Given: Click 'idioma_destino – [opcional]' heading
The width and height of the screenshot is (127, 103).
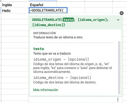Looking at the screenshot, I should click(x=62, y=78).
